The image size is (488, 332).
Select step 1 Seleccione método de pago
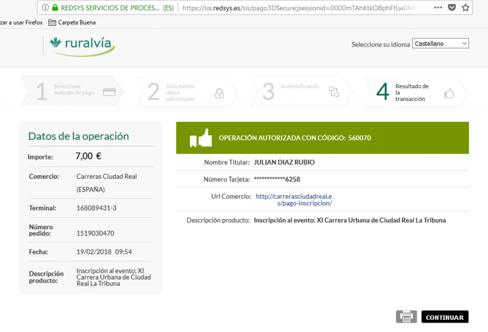[x=72, y=91]
